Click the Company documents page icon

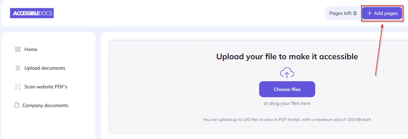pos(17,105)
